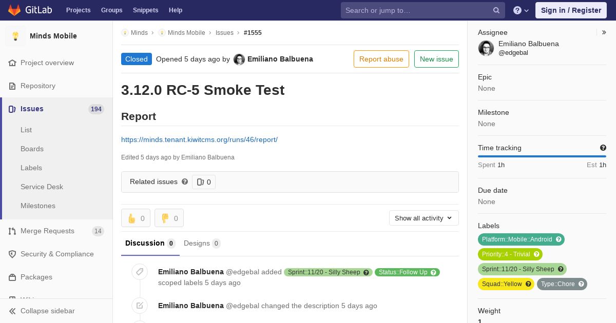Viewport: 616px width, 323px height.
Task: Click the Collapse sidebar double-chevron icon
Action: click(x=12, y=311)
